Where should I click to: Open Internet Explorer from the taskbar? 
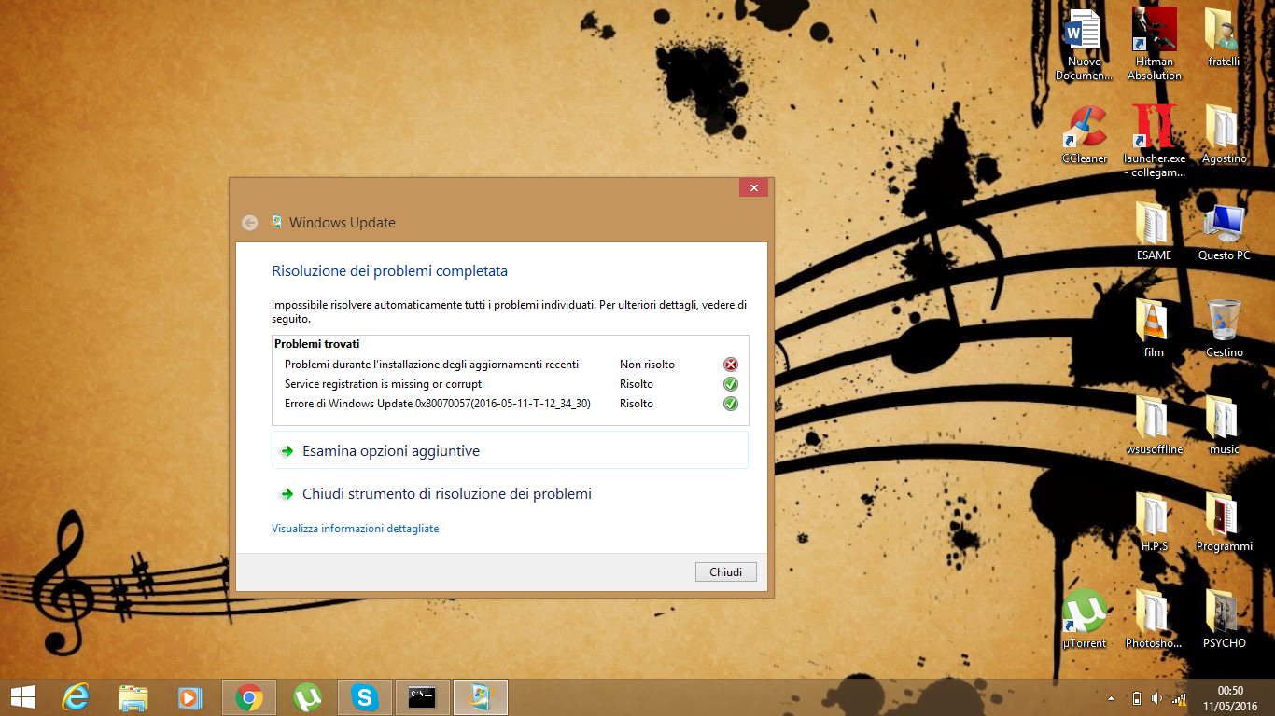(76, 696)
